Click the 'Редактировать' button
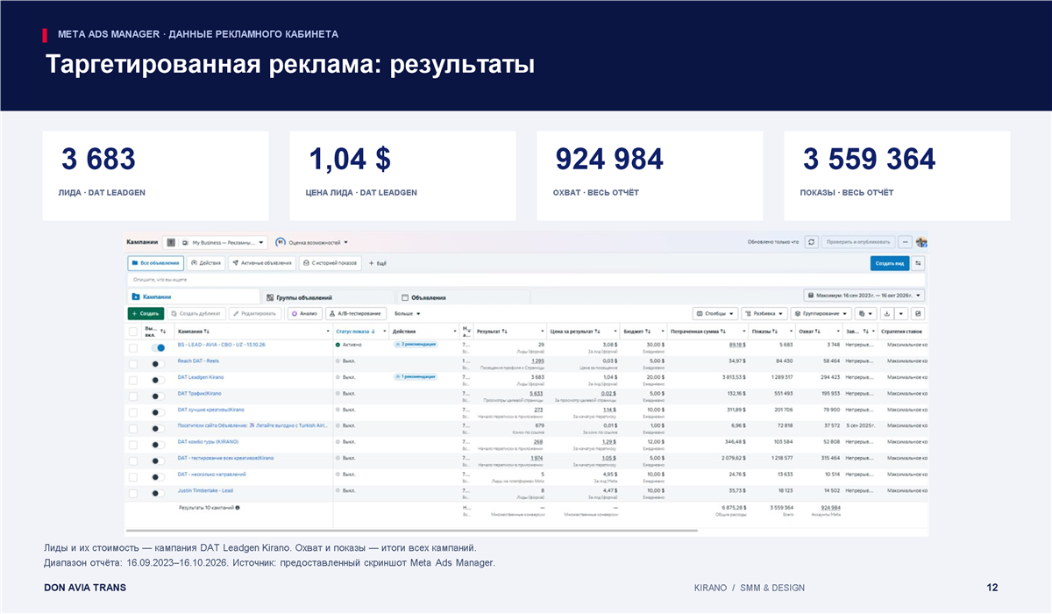Screen dimensions: 1052x614 [x=255, y=313]
